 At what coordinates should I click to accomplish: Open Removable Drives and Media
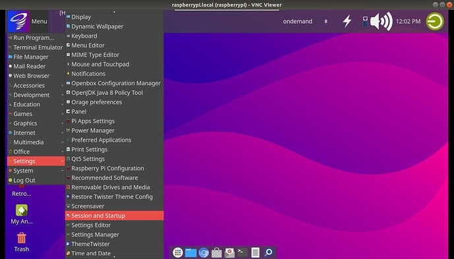click(115, 187)
